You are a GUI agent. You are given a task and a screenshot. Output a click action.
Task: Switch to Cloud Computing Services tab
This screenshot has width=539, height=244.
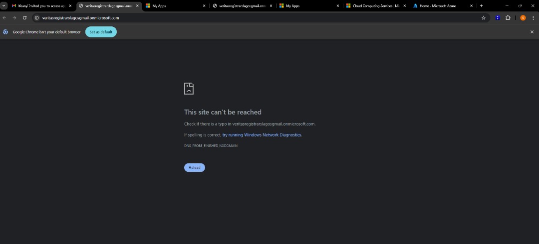click(374, 5)
